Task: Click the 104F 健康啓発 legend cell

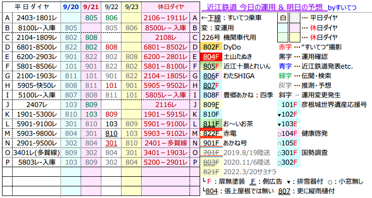Action: [x=289, y=133]
